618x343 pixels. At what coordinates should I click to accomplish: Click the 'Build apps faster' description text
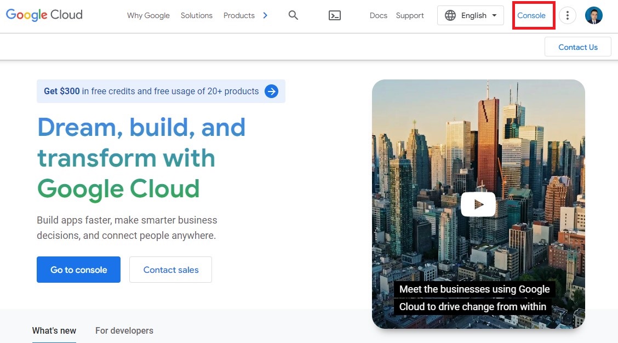127,227
